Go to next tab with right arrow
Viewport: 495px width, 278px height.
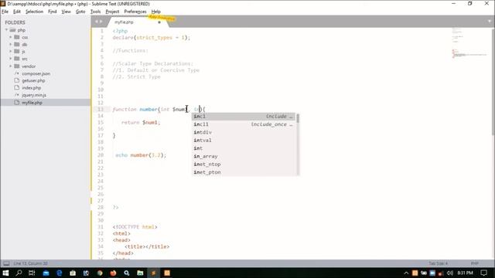(x=101, y=22)
